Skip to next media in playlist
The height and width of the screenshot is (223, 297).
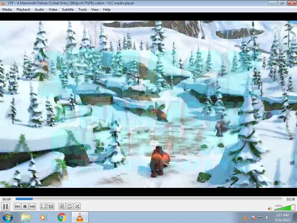[32, 206]
